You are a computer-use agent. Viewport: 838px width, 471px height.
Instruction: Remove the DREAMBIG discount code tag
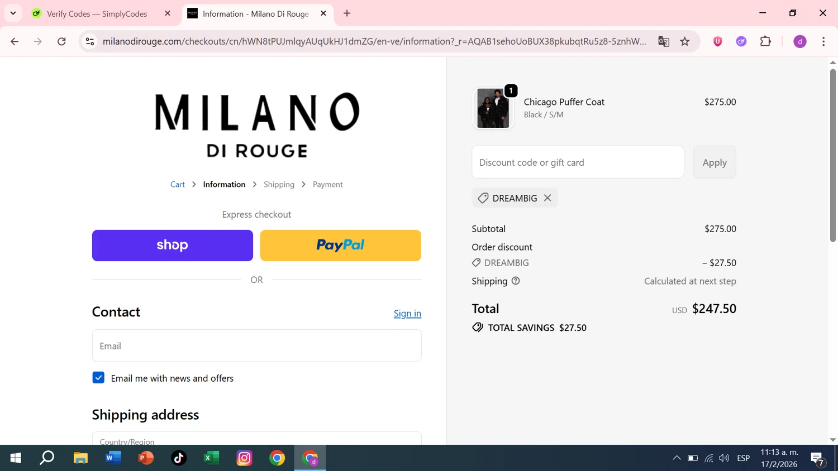click(547, 198)
